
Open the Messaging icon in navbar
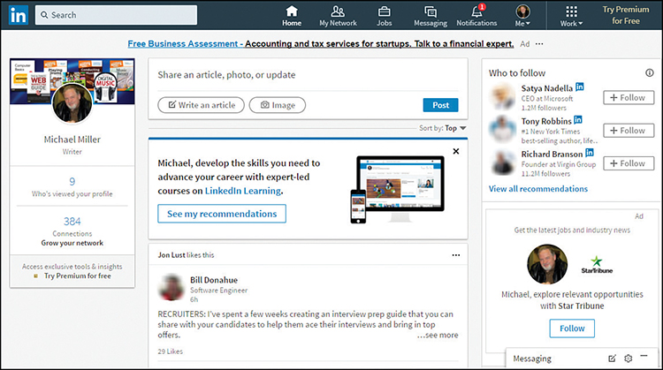tap(431, 11)
